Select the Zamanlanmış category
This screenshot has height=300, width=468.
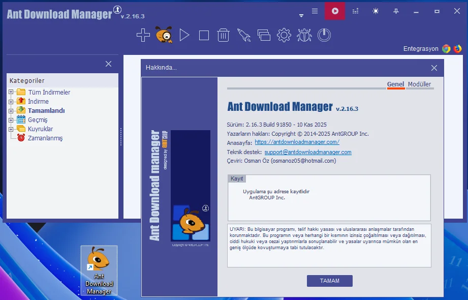coord(45,138)
